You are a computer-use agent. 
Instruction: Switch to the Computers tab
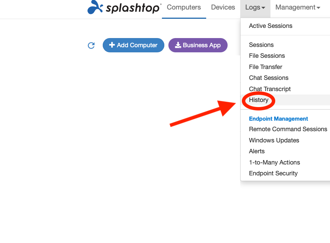click(x=184, y=7)
